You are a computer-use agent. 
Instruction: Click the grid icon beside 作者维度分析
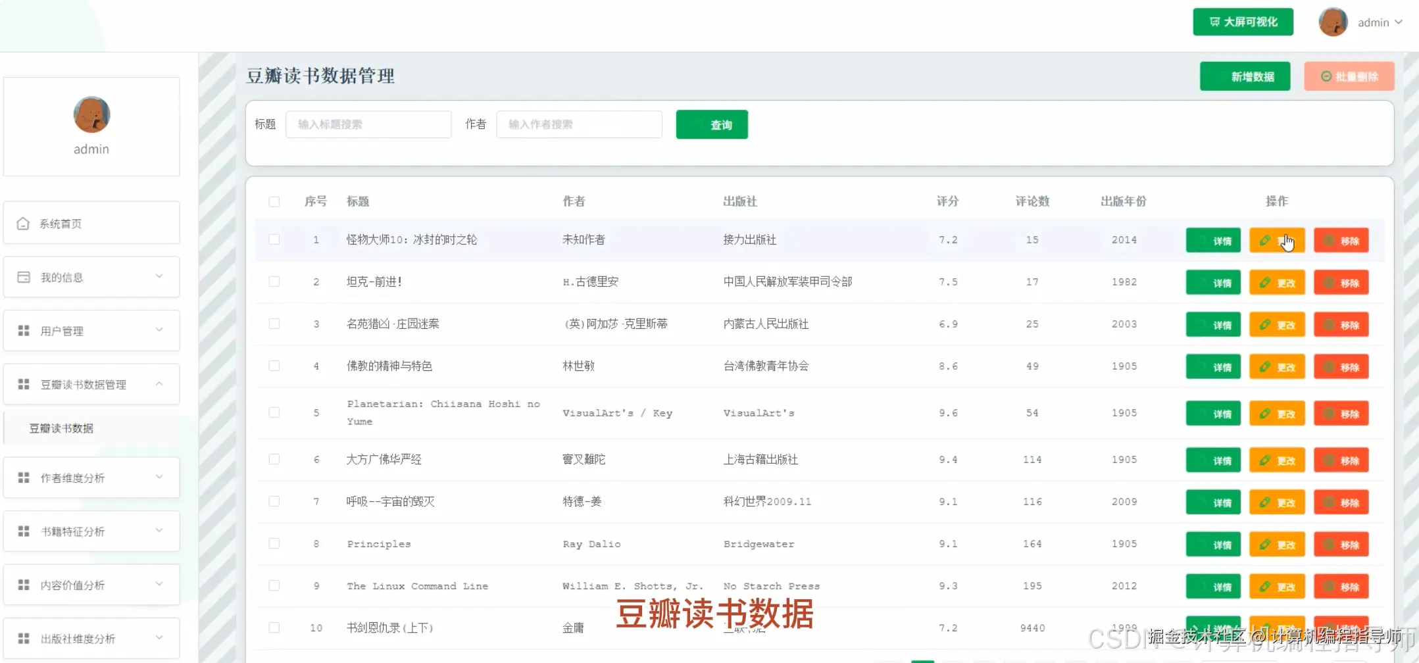coord(24,478)
